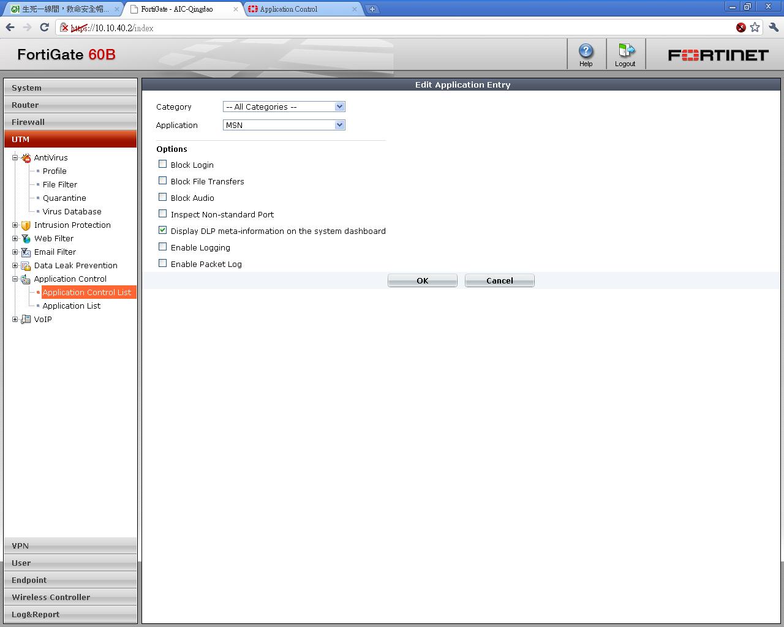
Task: Click the Data Leak Prevention icon
Action: click(26, 266)
